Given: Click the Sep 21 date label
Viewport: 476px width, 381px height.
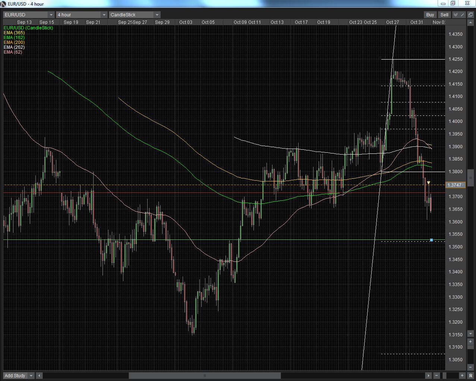Looking at the screenshot, I should (x=93, y=22).
